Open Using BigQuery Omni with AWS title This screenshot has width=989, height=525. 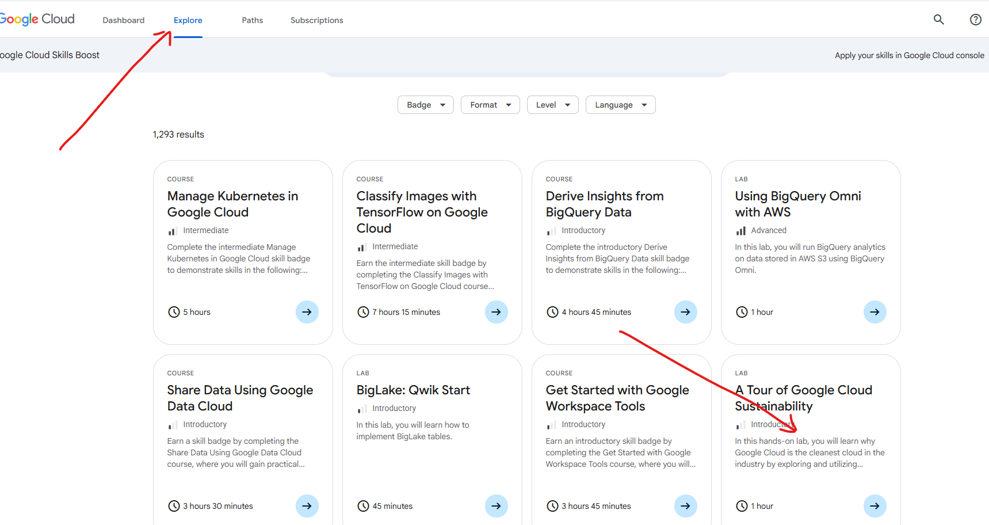798,204
